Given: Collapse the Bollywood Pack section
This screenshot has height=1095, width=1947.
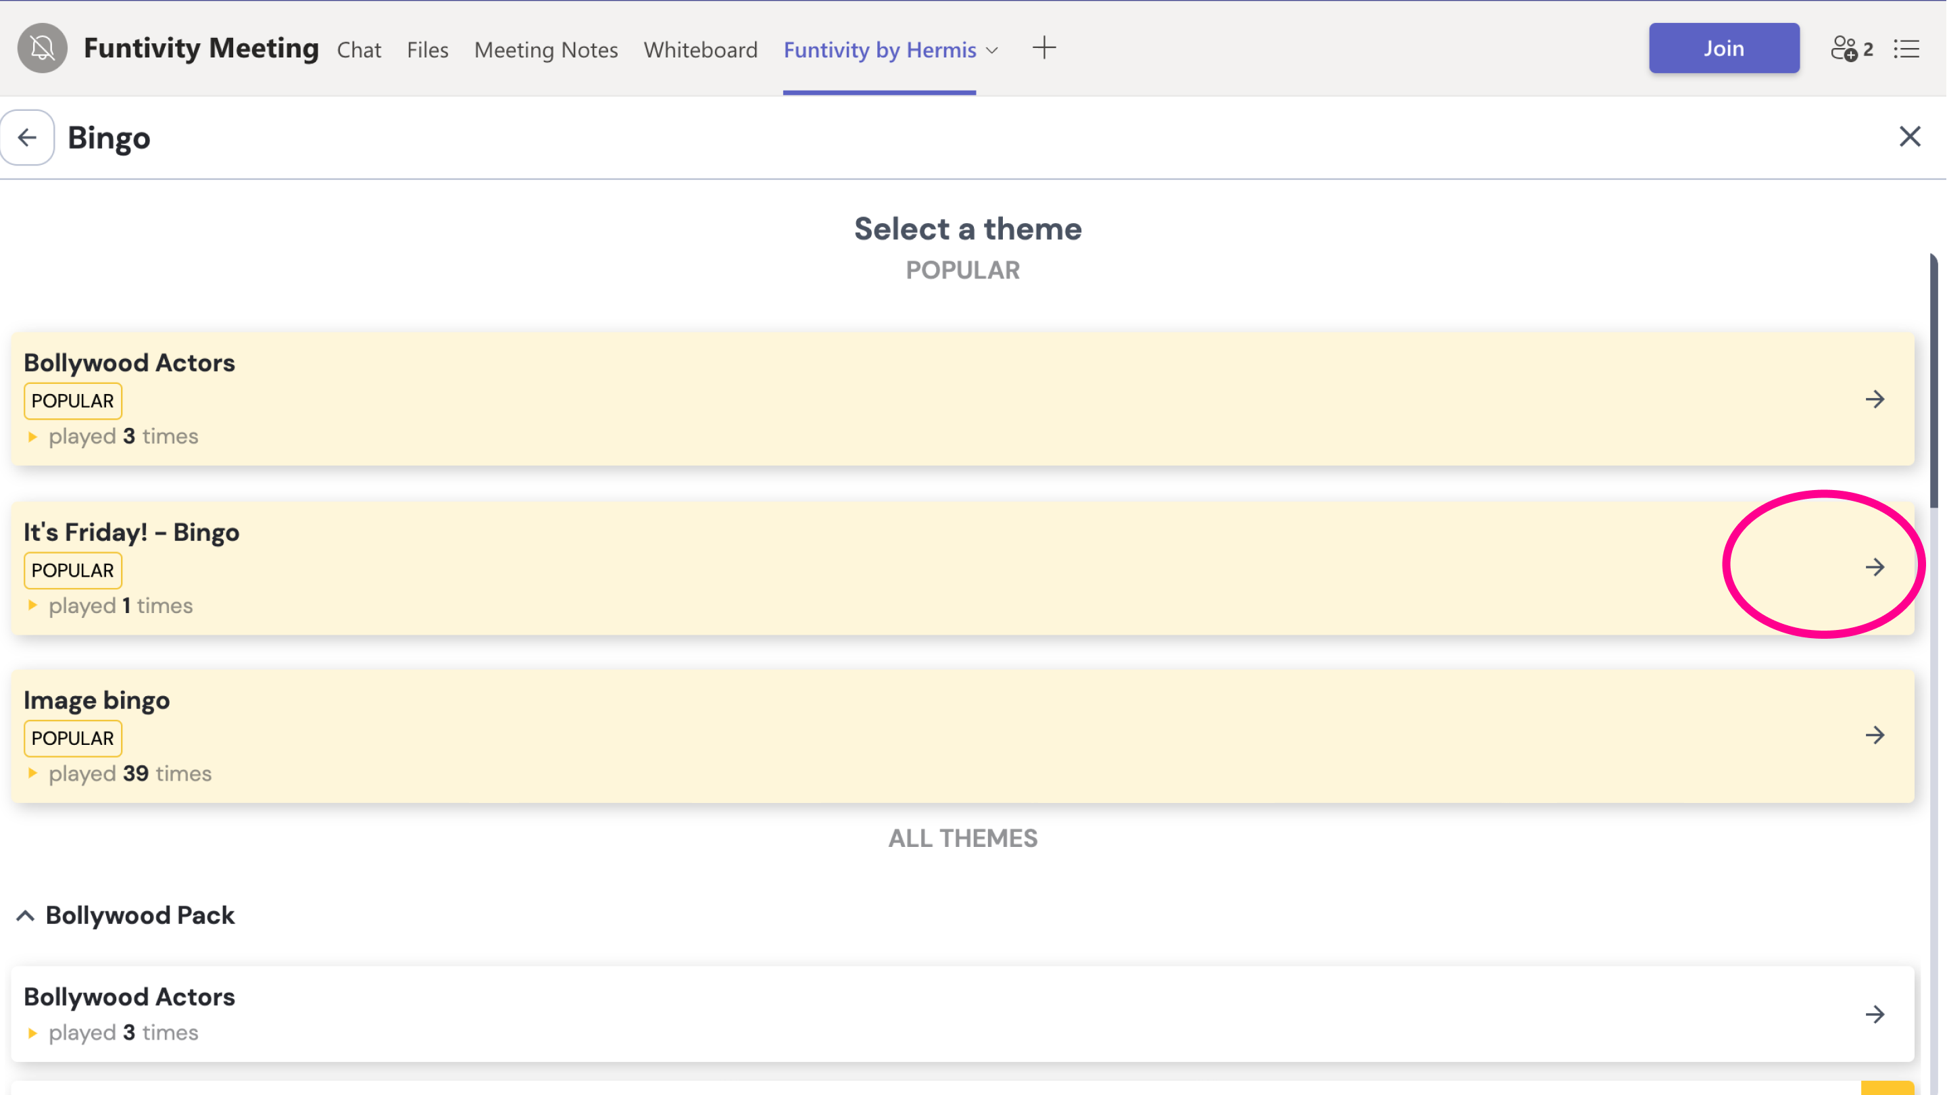Looking at the screenshot, I should [26, 916].
